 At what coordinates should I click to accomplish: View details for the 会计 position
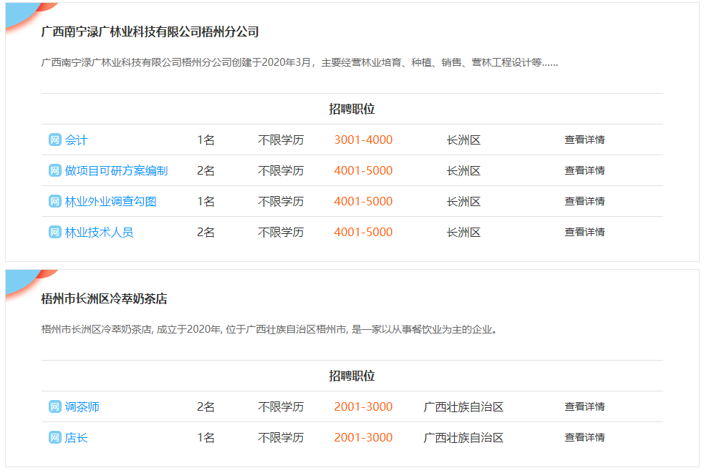[x=584, y=140]
